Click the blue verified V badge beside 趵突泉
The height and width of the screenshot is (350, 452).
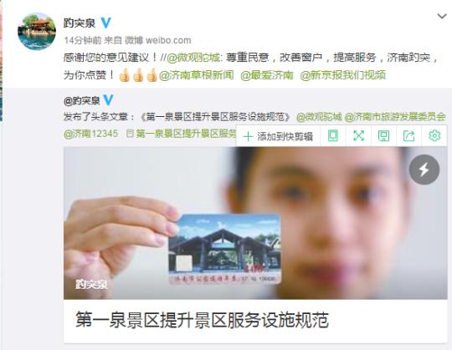105,23
